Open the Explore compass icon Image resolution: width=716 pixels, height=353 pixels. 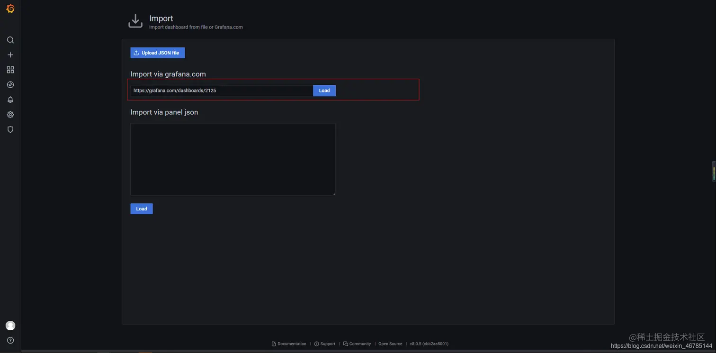(x=10, y=85)
